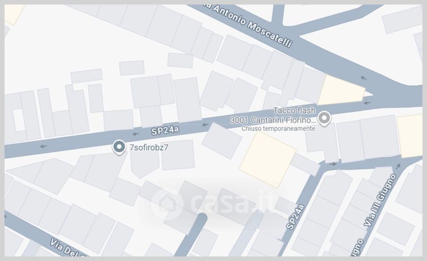Click the SP24a label on the diagonal lower road
Screen dimensions: 427x261
click(x=295, y=217)
